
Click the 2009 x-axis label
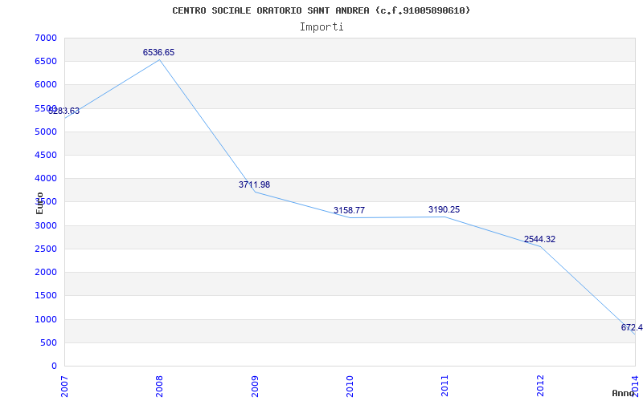click(255, 386)
